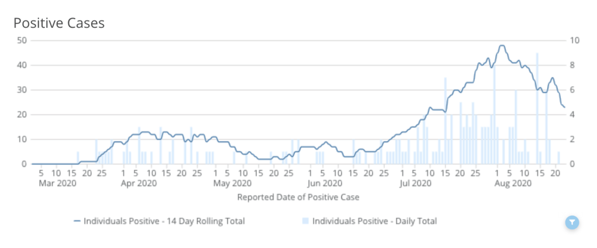This screenshot has height=248, width=597.
Task: Click the 10 label on the right axis
Action: [575, 40]
